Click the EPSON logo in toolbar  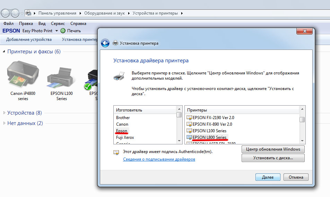[x=11, y=31]
